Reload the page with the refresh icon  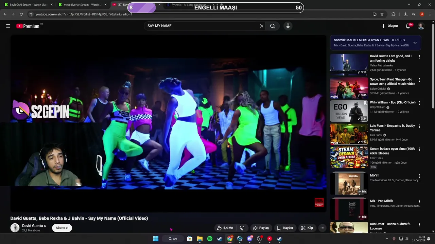tap(21, 14)
